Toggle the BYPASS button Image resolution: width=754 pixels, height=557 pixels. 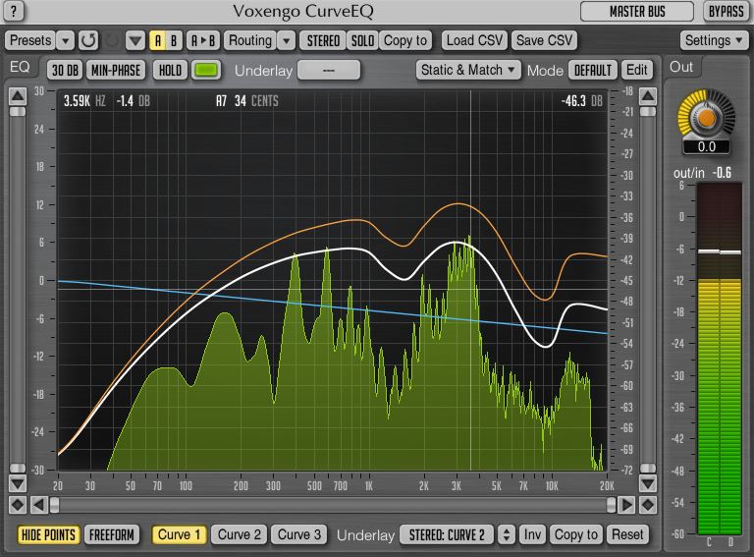(727, 11)
